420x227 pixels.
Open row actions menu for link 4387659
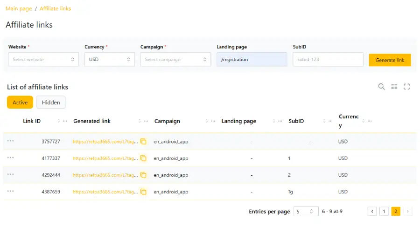[10, 191]
